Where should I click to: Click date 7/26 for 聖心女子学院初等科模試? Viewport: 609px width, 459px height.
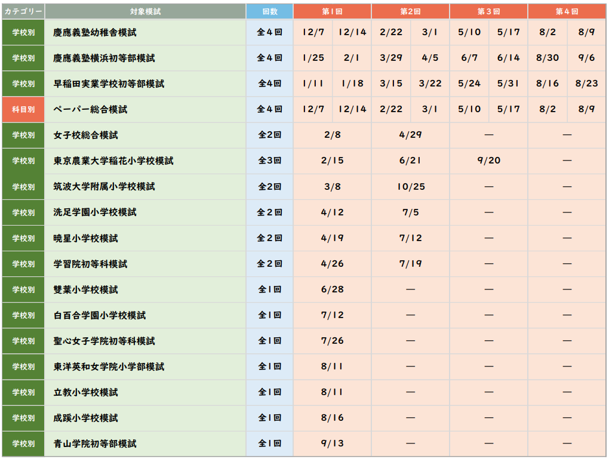click(333, 341)
